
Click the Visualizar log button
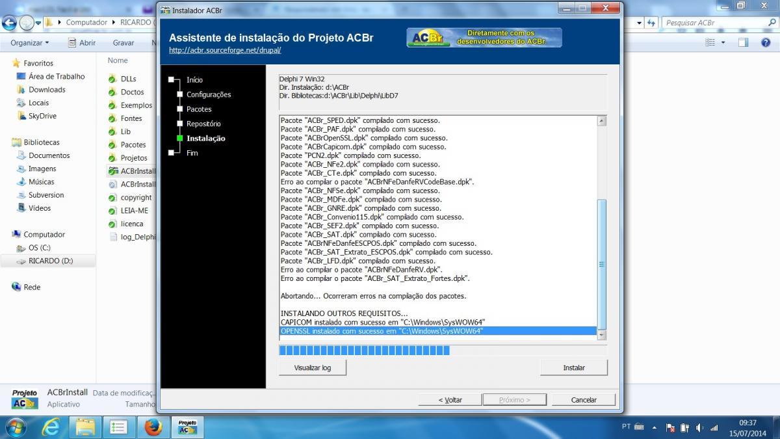pos(313,367)
